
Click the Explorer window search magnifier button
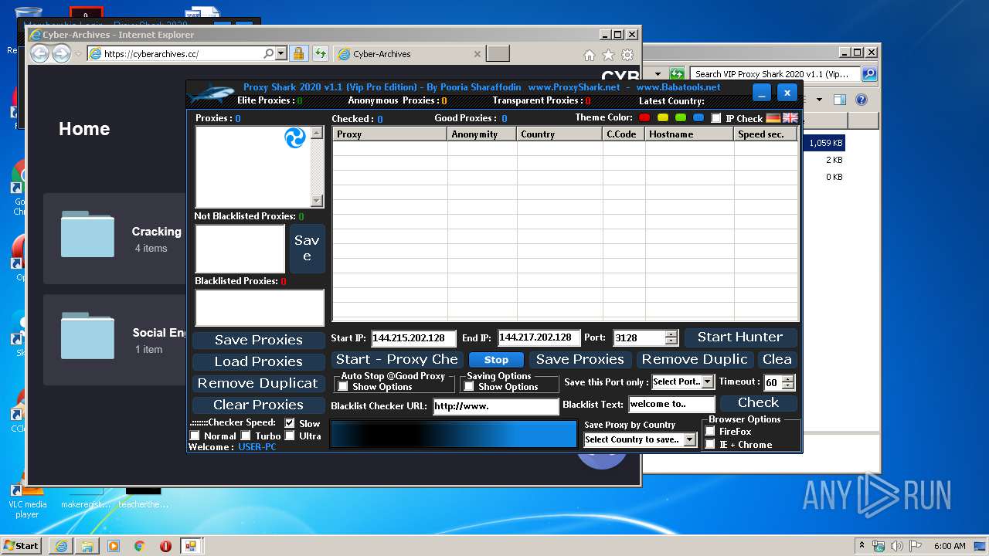(869, 74)
